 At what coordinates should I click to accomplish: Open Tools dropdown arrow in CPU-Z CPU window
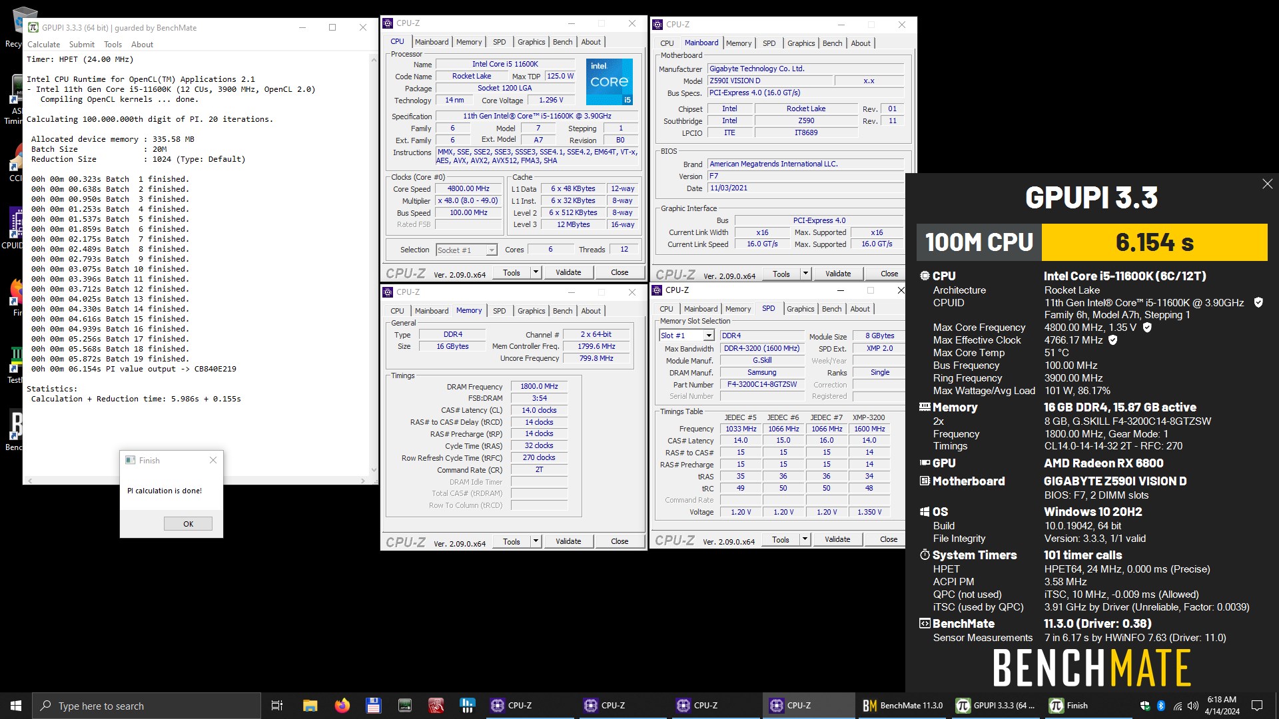[x=536, y=272]
